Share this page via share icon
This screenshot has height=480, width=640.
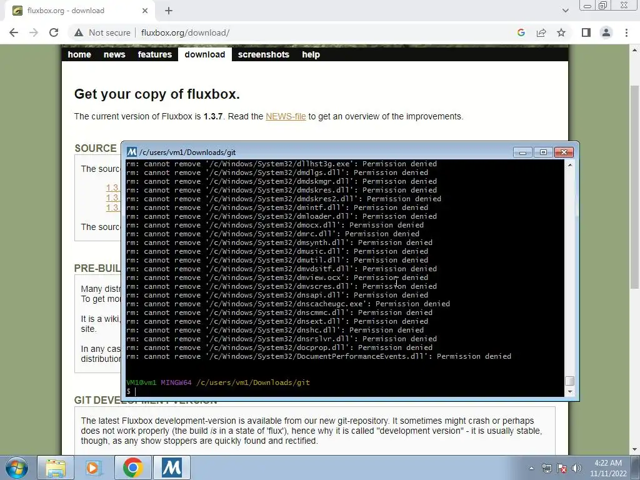(x=541, y=32)
